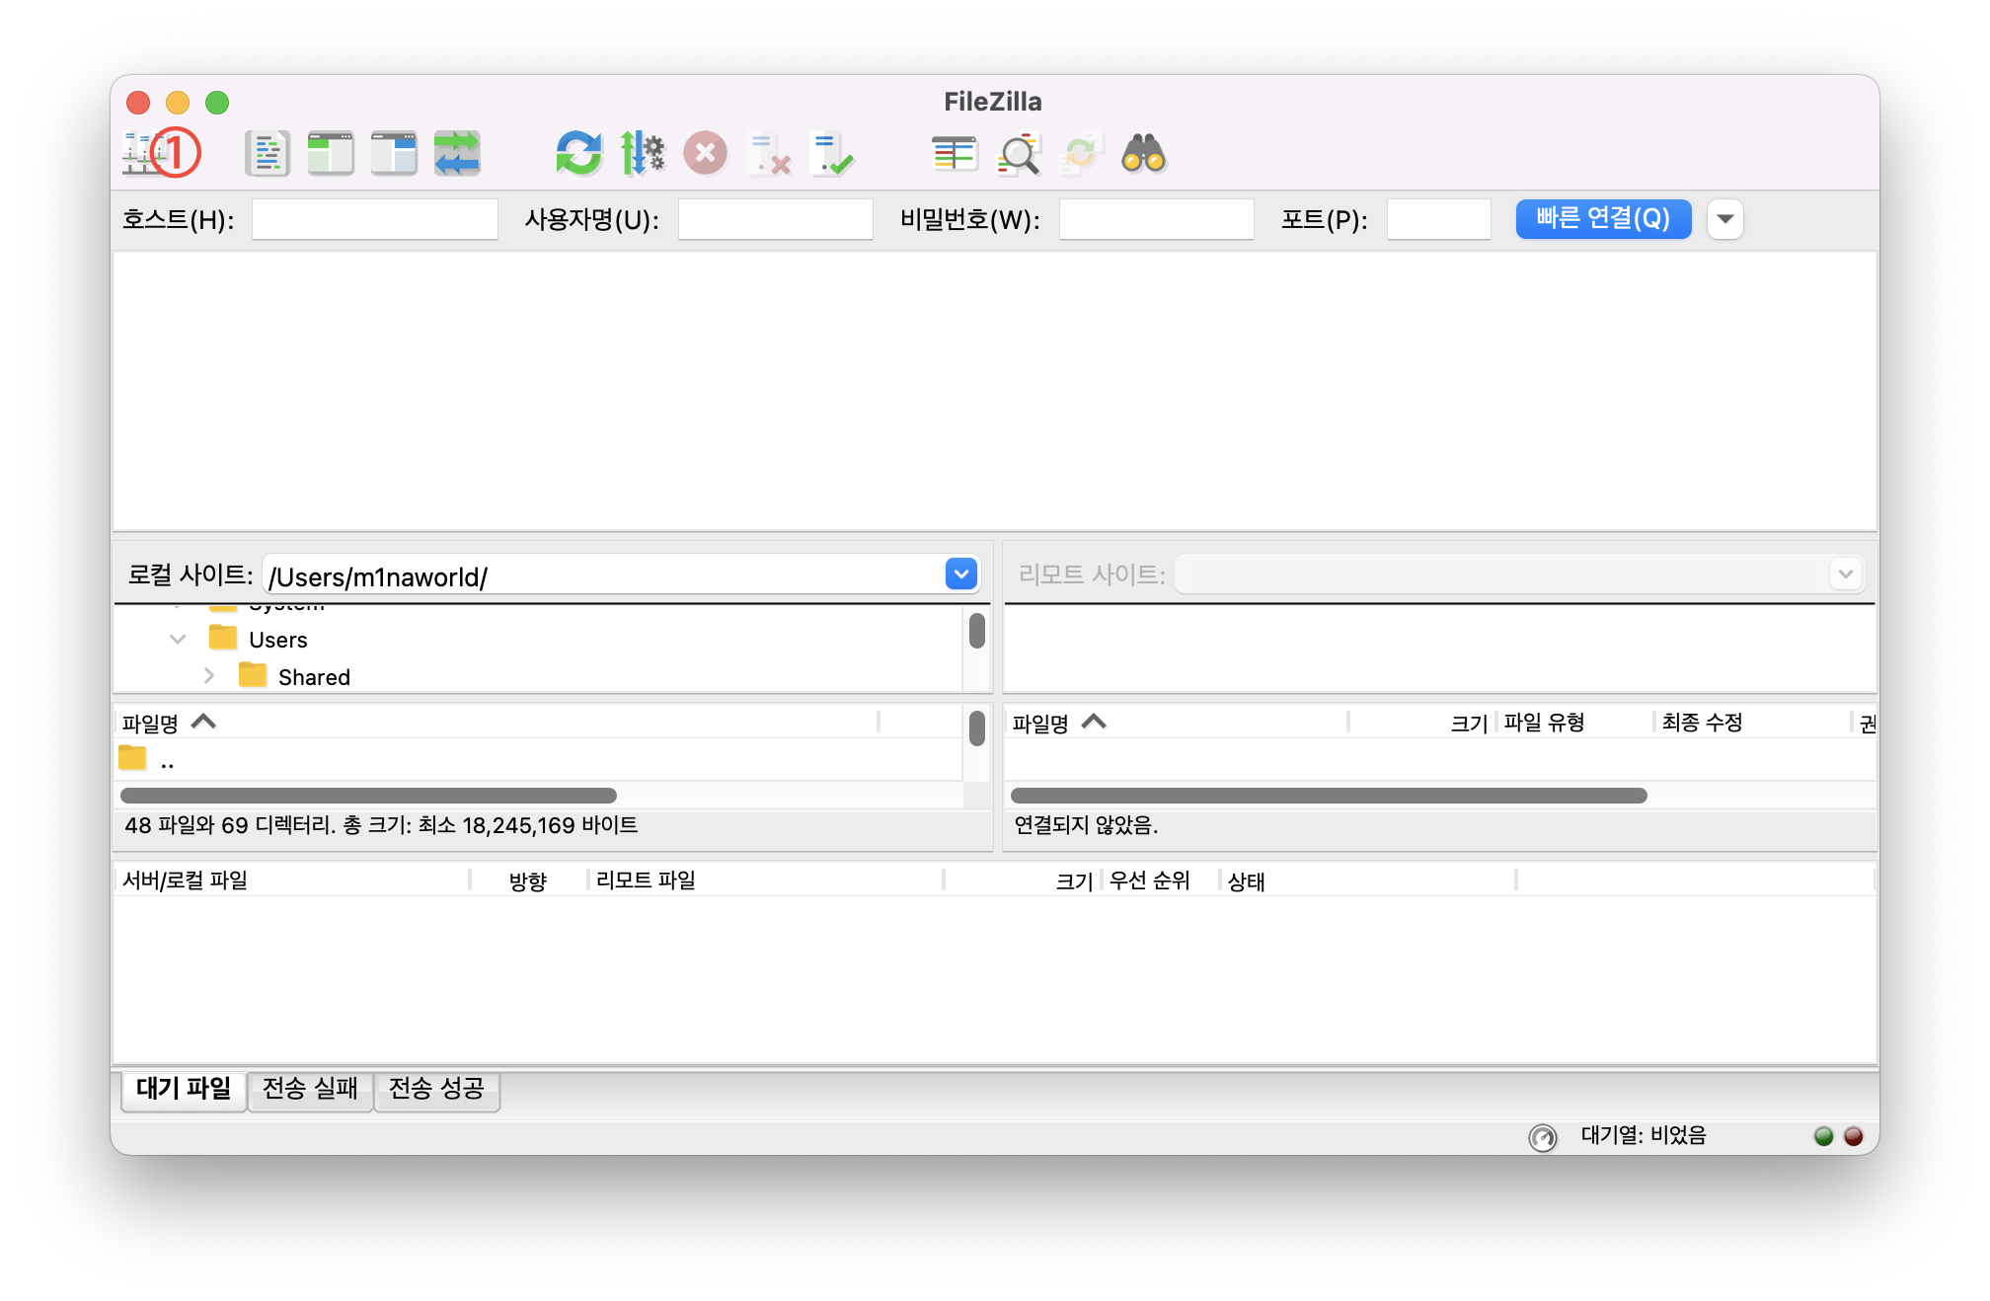
Task: Click the cancel current operation icon
Action: click(706, 154)
